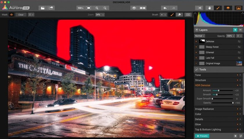Toggle quick preview eye icon

(134, 8)
